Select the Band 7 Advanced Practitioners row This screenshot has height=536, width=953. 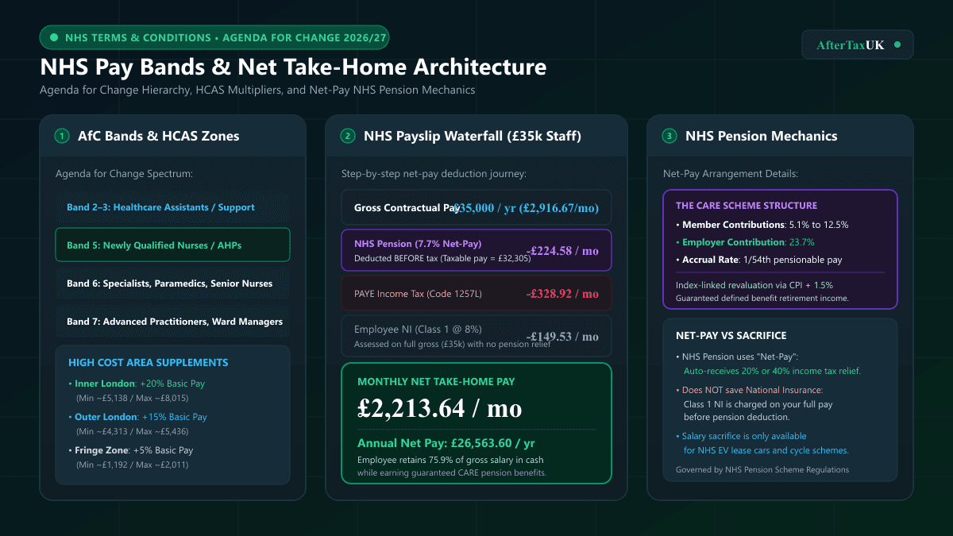pos(172,322)
